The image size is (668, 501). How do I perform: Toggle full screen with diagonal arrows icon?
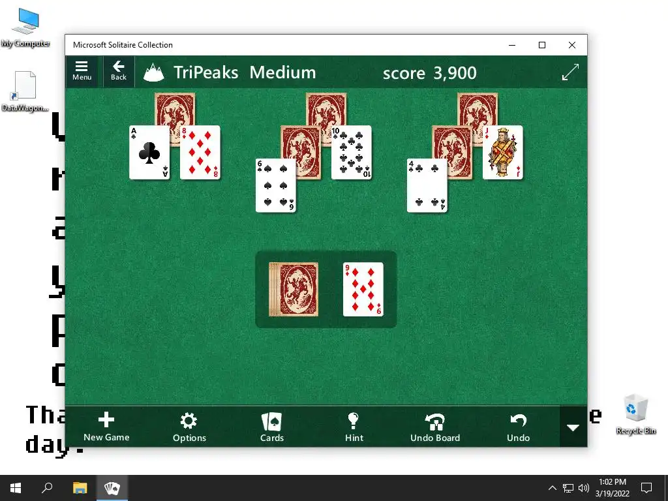coord(570,72)
